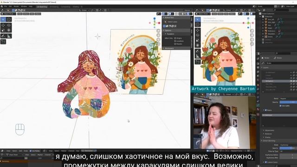Select the Move tool in left viewport
The image size is (297, 167).
point(3,25)
